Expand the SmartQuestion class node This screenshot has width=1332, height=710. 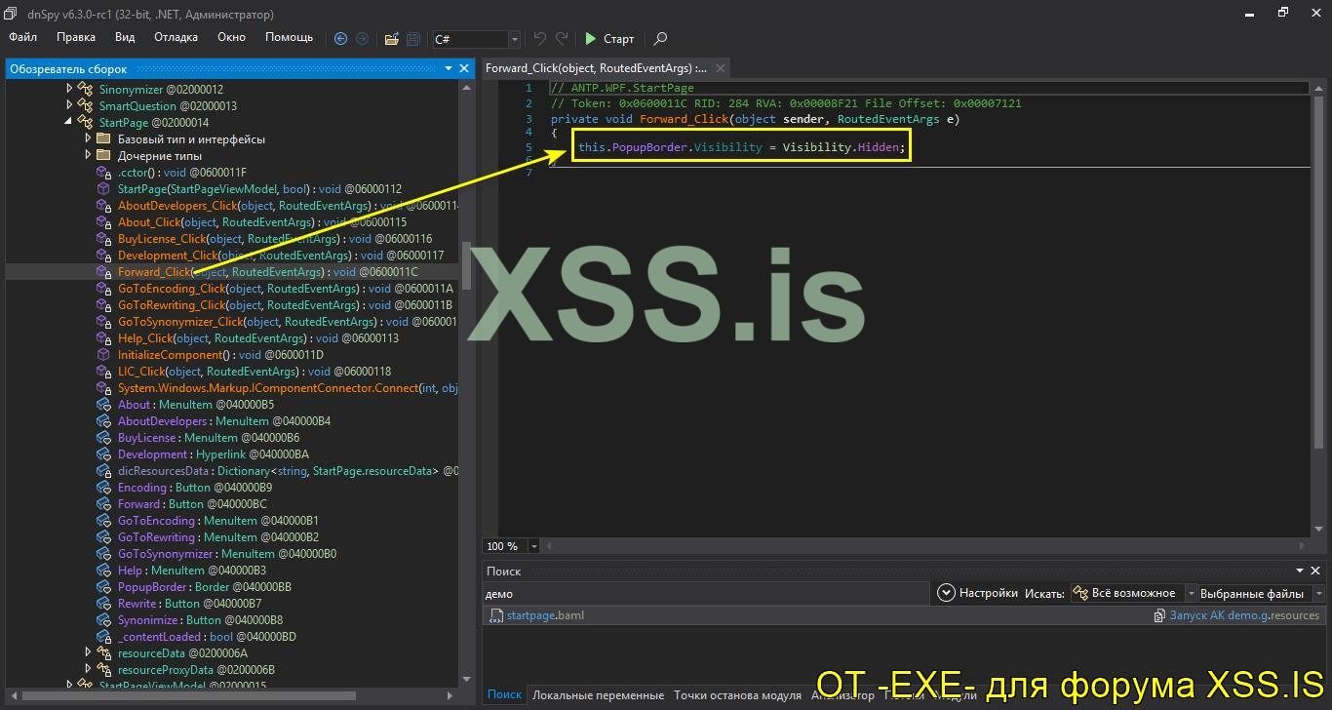69,105
